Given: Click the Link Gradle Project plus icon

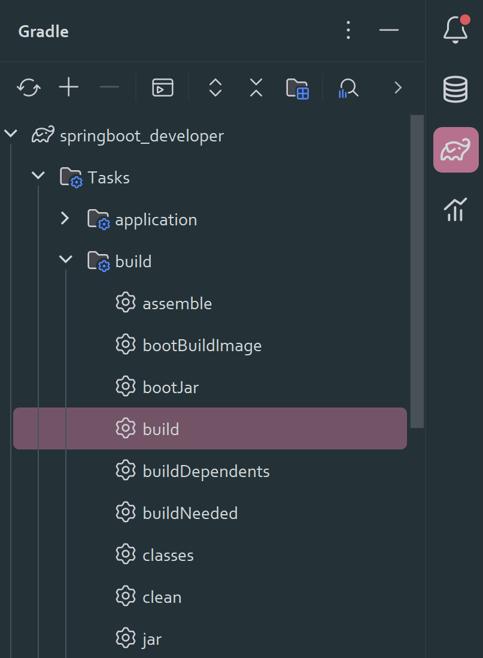Looking at the screenshot, I should coord(69,88).
